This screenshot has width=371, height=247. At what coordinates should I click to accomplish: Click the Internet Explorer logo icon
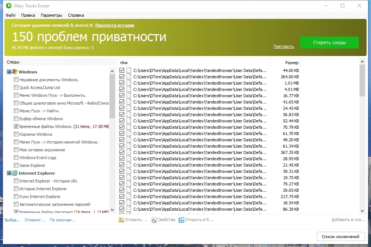click(15, 173)
